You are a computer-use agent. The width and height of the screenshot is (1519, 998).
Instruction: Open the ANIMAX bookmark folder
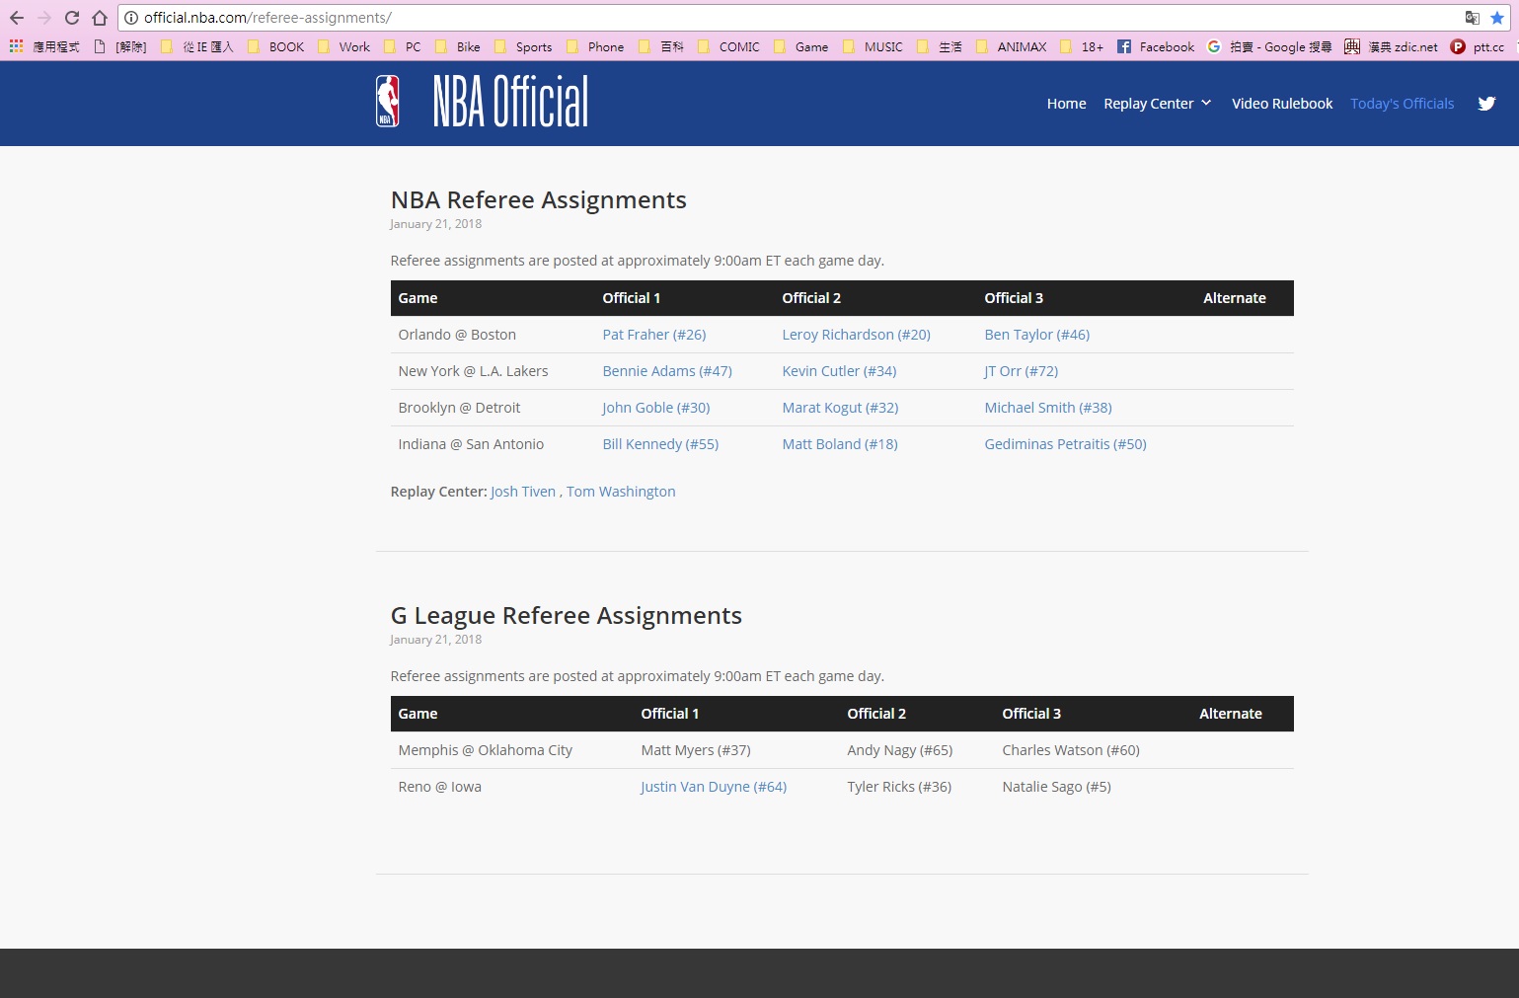tap(1011, 46)
